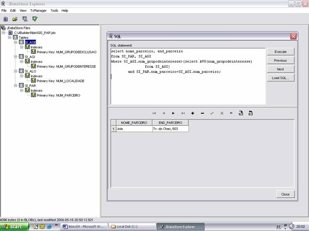Select the Joia cell in results
The image size is (309, 231).
point(134,129)
